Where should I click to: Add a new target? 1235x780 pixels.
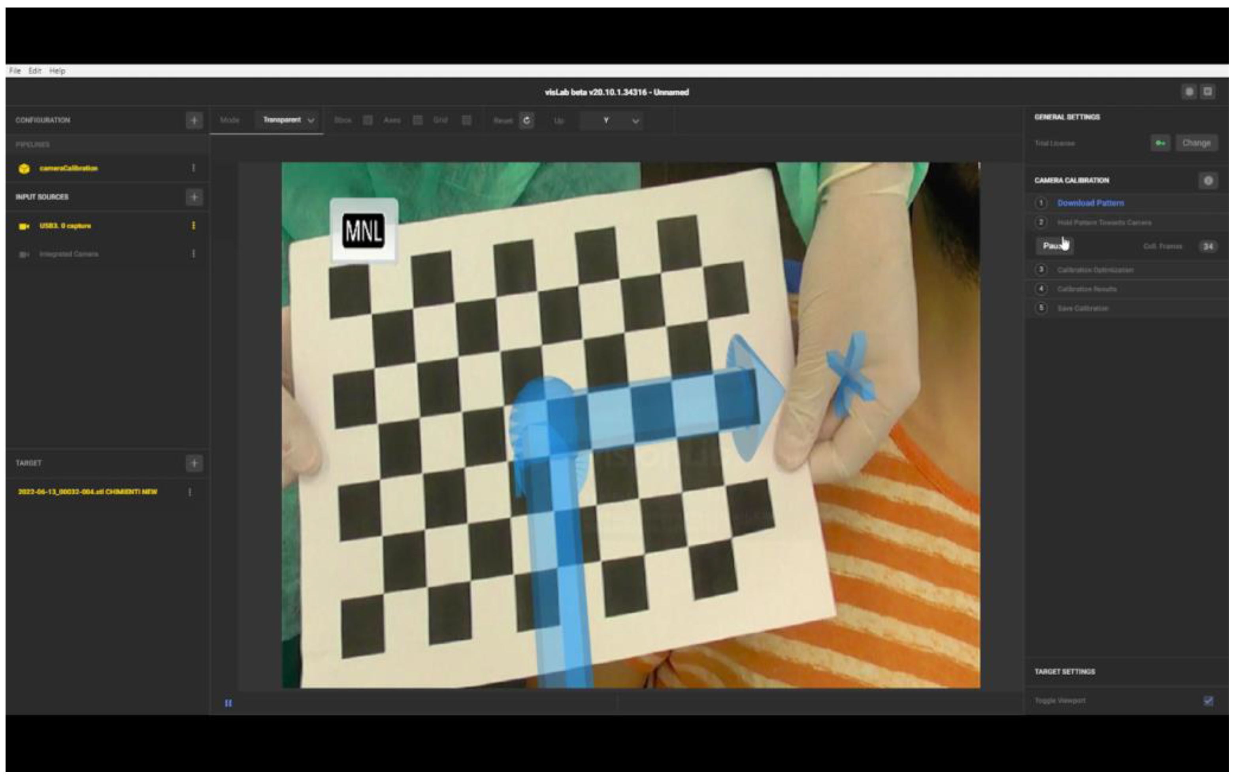(x=194, y=463)
